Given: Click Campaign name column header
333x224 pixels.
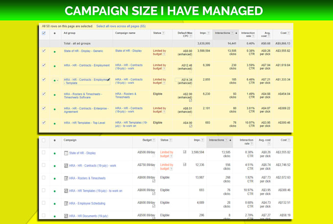Looking at the screenshot, I should (125, 33).
